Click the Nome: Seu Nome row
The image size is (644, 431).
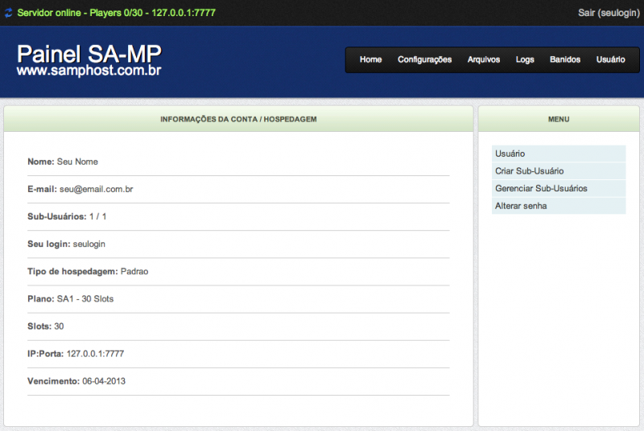238,162
